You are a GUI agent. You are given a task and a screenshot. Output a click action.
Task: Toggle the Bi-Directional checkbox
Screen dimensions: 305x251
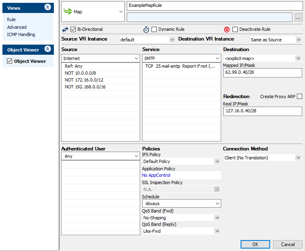click(x=73, y=30)
